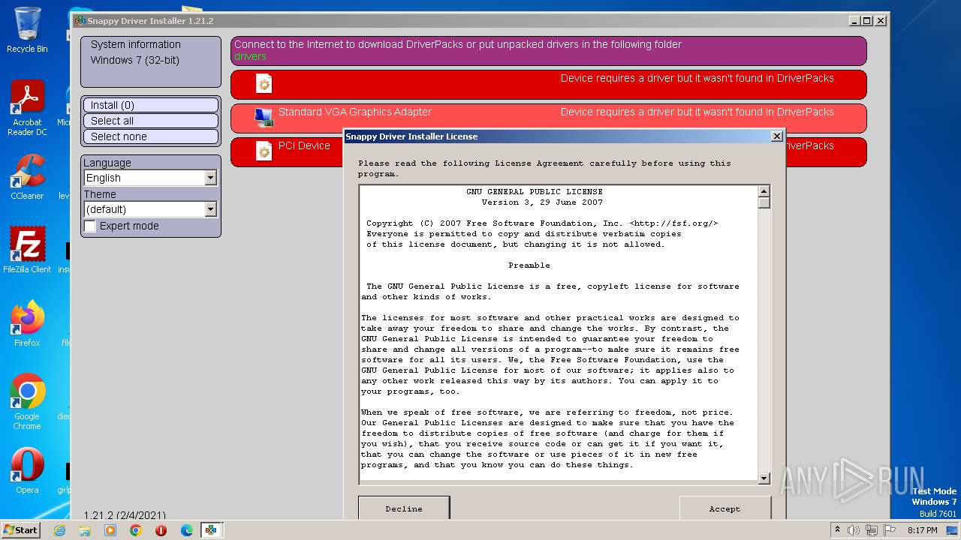Click the green drivers folder link
Viewport: 961px width, 540px height.
click(250, 56)
